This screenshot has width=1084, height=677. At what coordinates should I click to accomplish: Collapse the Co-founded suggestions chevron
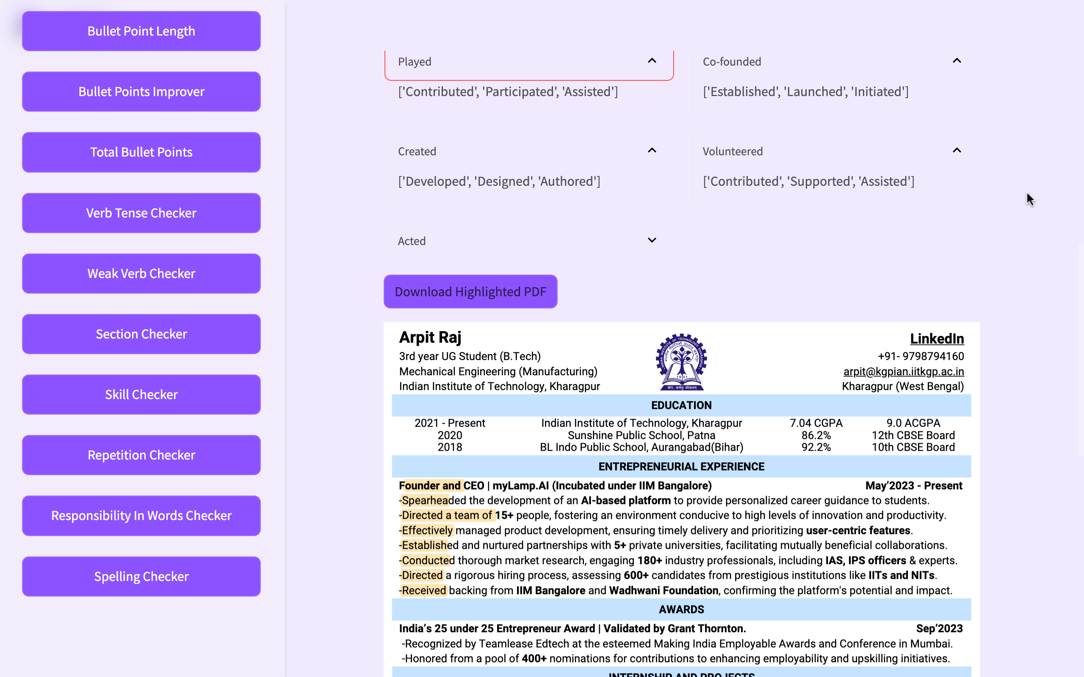coord(957,61)
